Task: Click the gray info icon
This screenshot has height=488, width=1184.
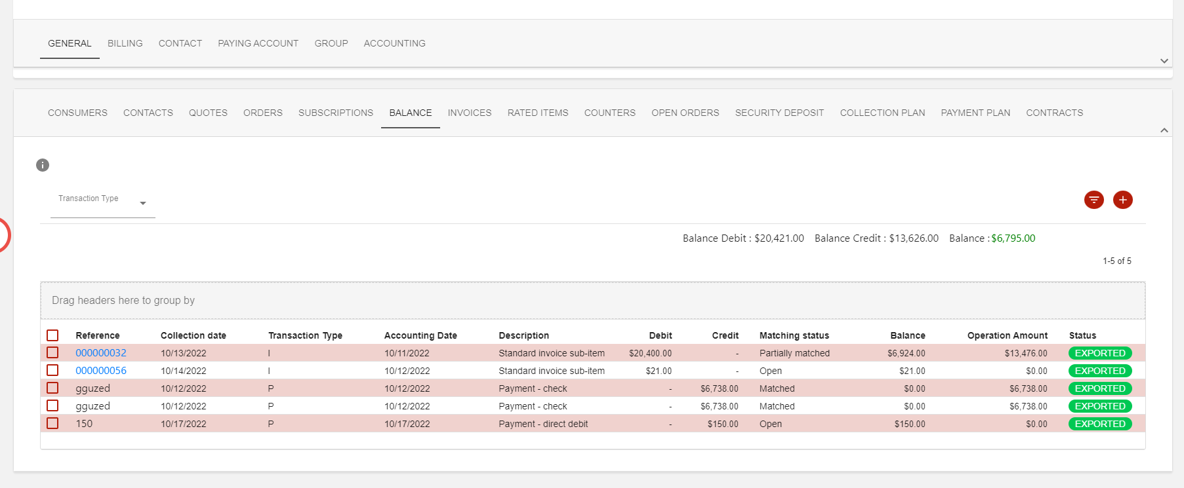Action: (x=43, y=165)
